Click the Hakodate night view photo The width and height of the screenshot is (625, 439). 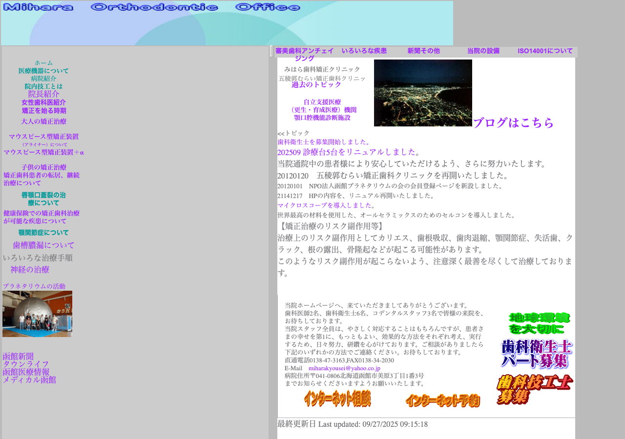coord(423,93)
